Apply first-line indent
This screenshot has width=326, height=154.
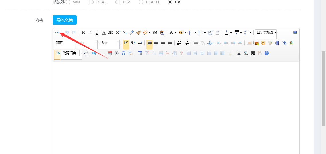(x=140, y=43)
